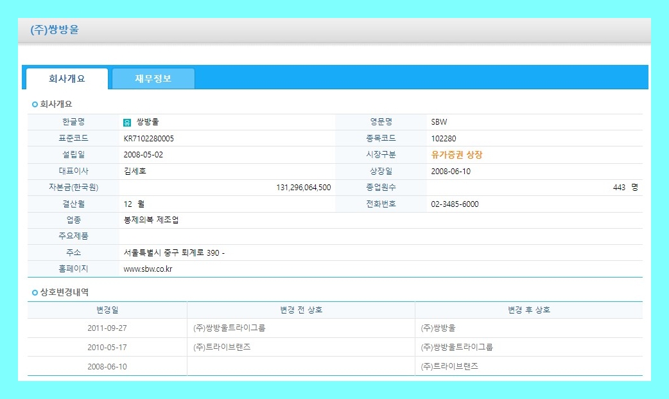669x399 pixels.
Task: Click the 전화번호 label
Action: pyautogui.click(x=381, y=204)
